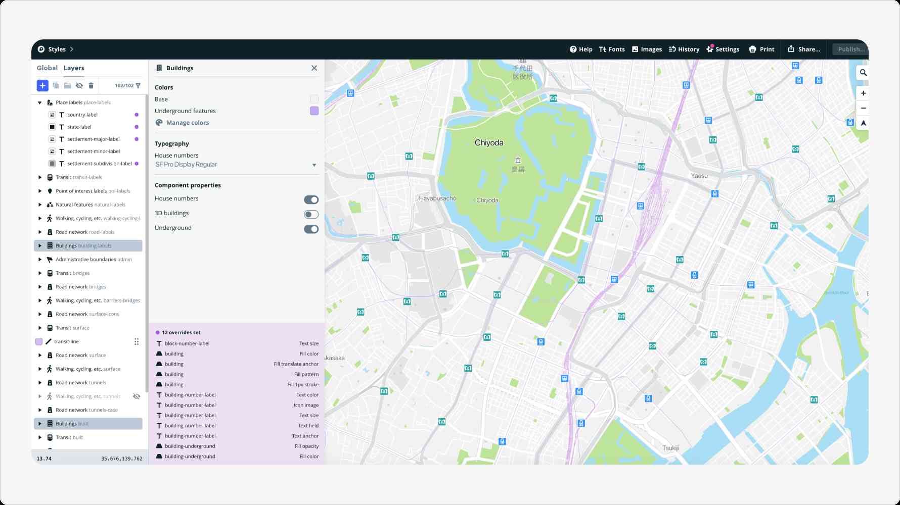Expand the Transit transit-labels group
This screenshot has width=900, height=505.
pyautogui.click(x=40, y=177)
